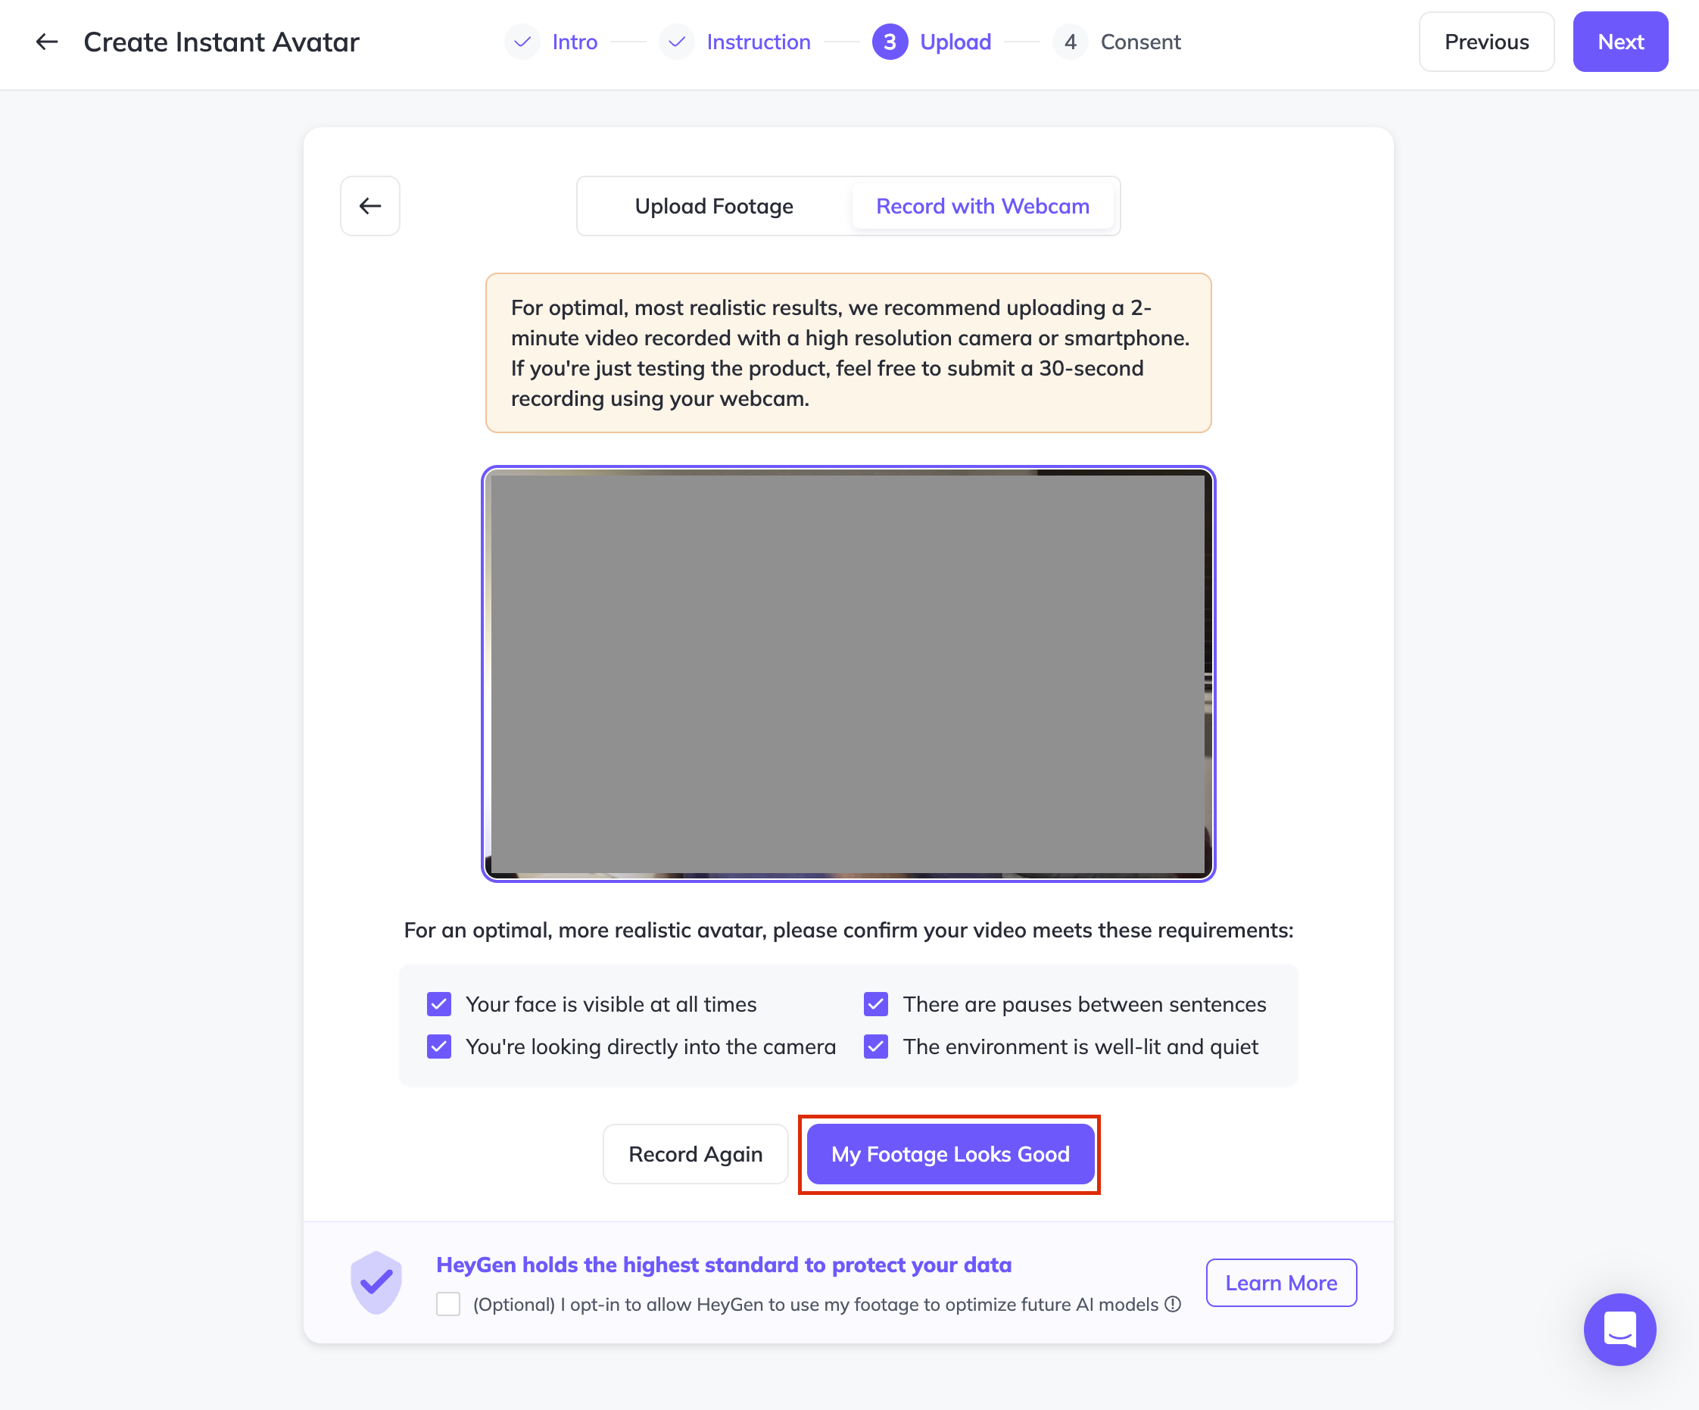Image resolution: width=1699 pixels, height=1410 pixels.
Task: Toggle 'You're looking directly into the camera'
Action: coord(439,1047)
